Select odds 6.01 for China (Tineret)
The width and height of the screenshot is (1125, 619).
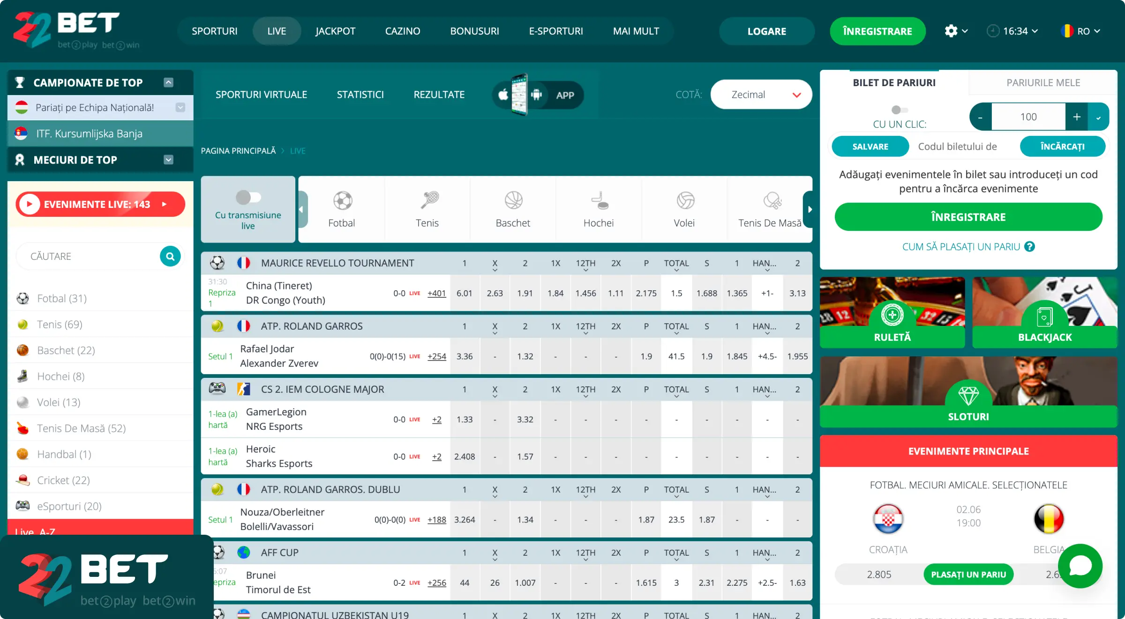pyautogui.click(x=465, y=293)
